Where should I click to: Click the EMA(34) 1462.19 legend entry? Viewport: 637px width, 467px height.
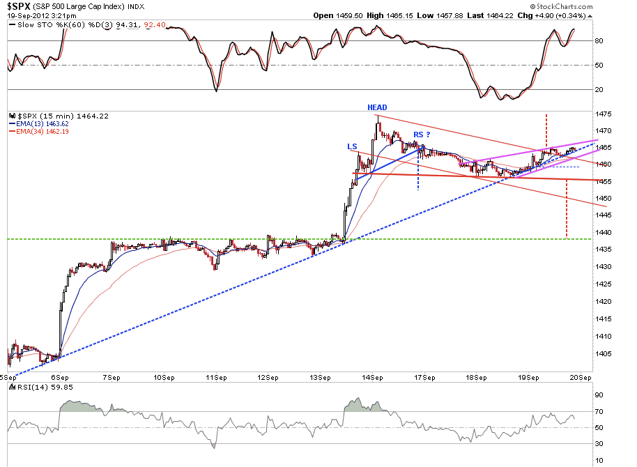pos(38,131)
